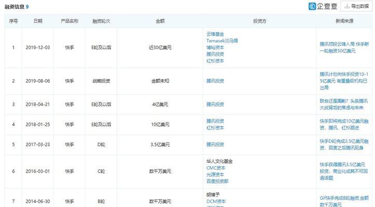This screenshot has height=207, width=375.
Task: Select 快手 product name in 2017-03-23 row
Action: [x=70, y=144]
